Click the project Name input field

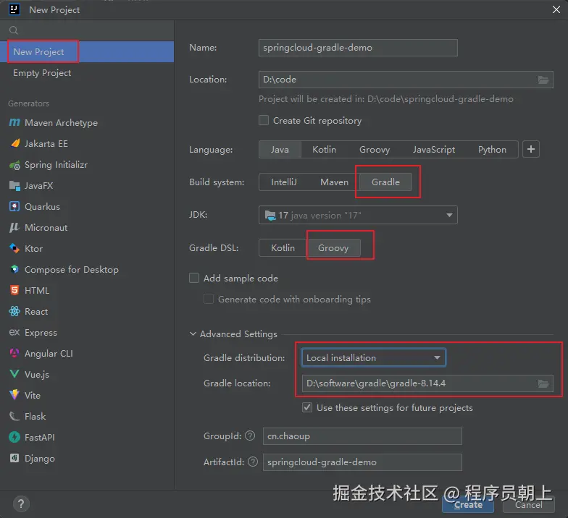[358, 48]
